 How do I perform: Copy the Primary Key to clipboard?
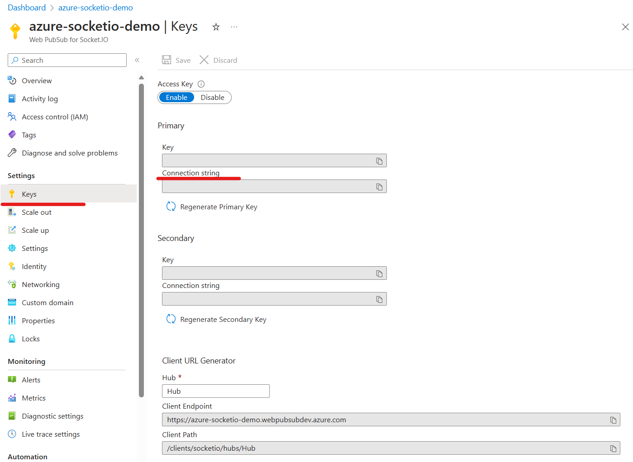pyautogui.click(x=379, y=160)
